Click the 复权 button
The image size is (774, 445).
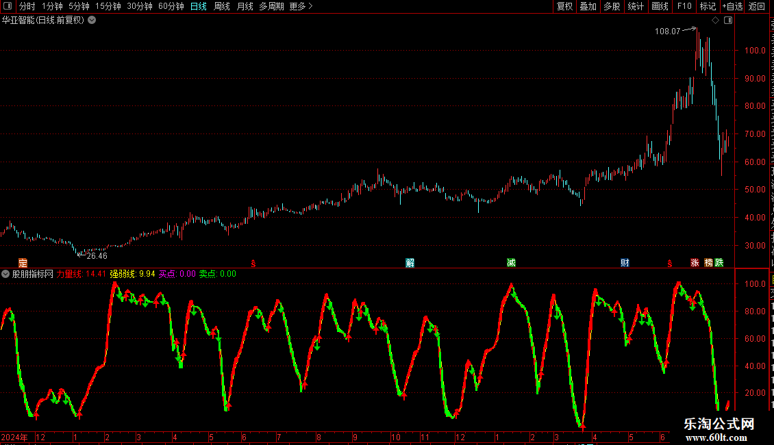564,6
